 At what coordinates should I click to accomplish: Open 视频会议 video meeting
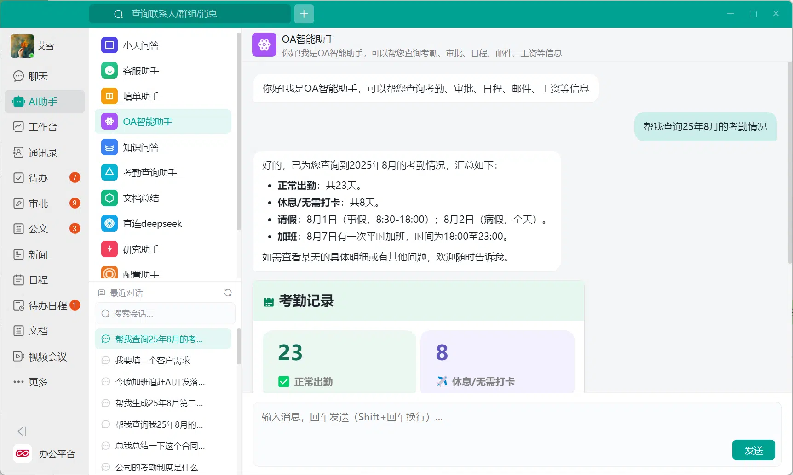(45, 356)
